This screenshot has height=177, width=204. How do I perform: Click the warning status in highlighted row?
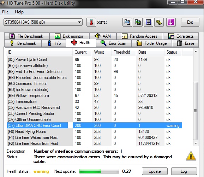coord(173,126)
